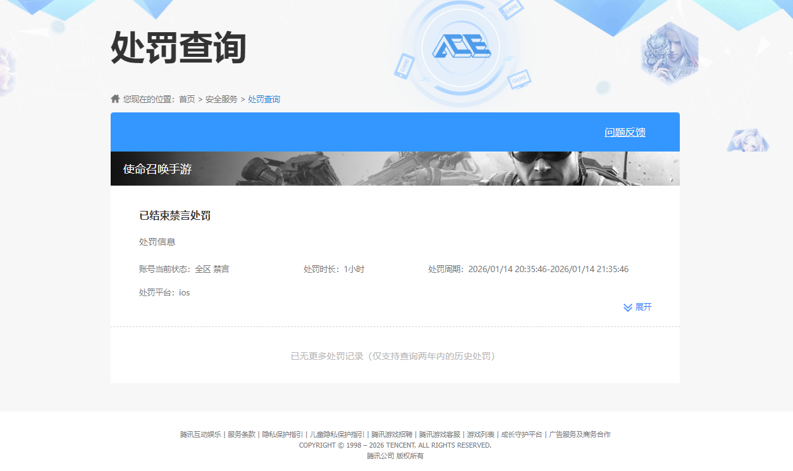
Task: Open 成长守护平台 footer link
Action: [522, 434]
